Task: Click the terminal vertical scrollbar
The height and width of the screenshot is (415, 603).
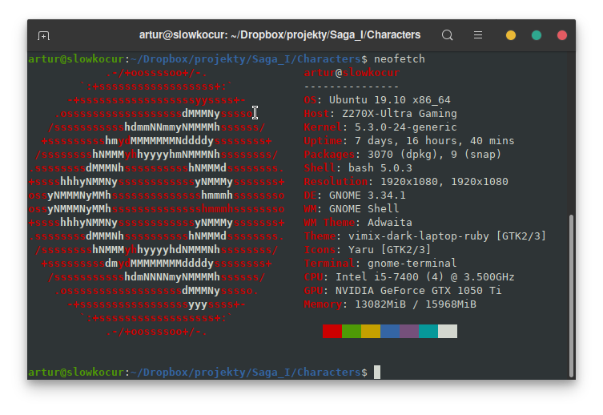Action: (570, 288)
